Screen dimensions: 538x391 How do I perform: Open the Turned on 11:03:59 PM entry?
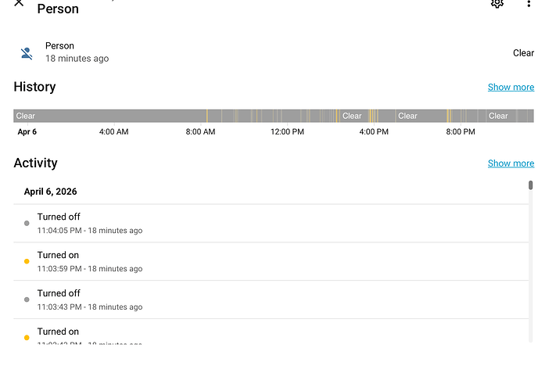click(271, 261)
